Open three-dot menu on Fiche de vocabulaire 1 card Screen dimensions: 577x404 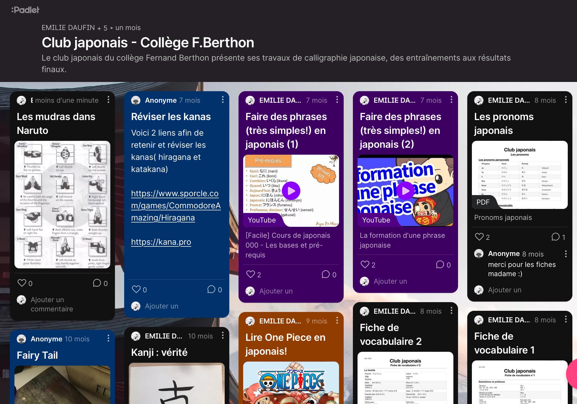coord(566,319)
